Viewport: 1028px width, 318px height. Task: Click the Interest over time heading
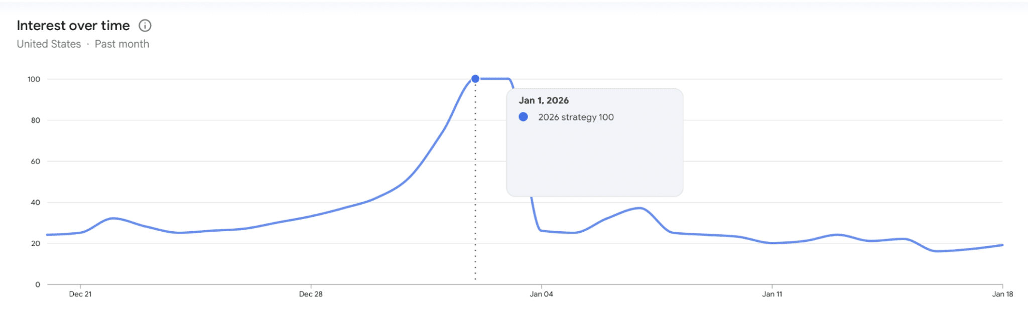[73, 26]
